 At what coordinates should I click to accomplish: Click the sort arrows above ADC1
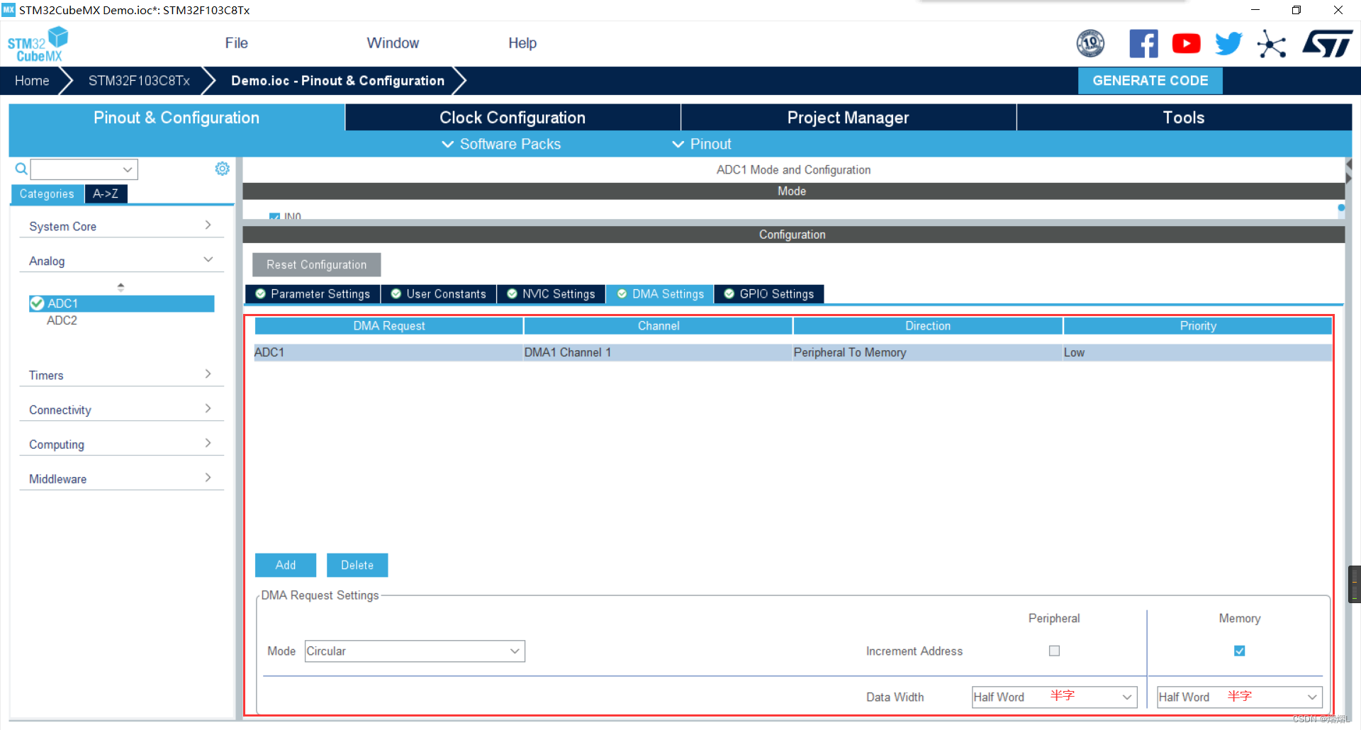tap(121, 287)
